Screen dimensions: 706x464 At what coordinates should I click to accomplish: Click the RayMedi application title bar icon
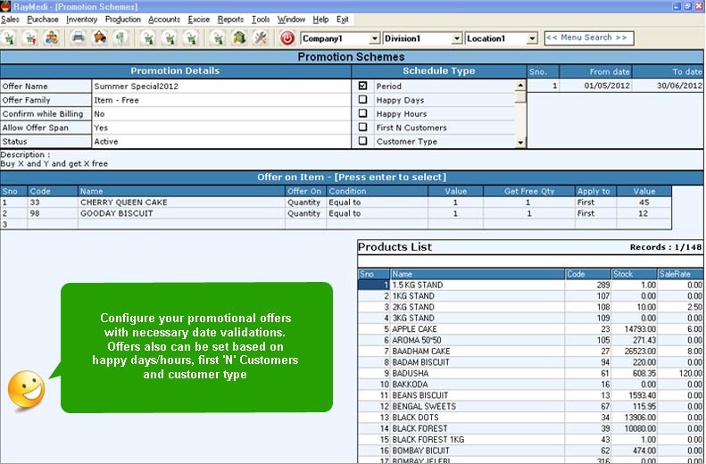tap(5, 6)
